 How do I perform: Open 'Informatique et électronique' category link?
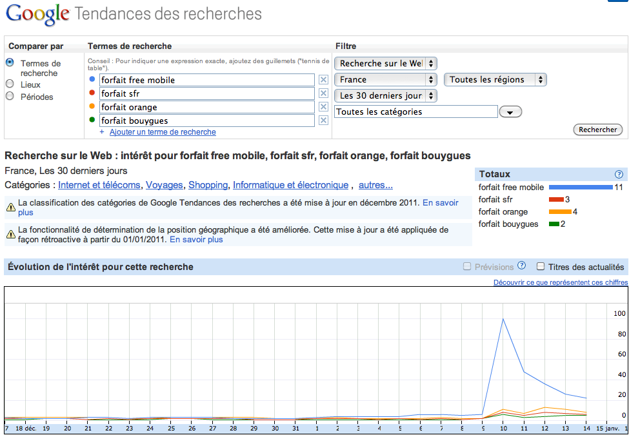point(290,185)
